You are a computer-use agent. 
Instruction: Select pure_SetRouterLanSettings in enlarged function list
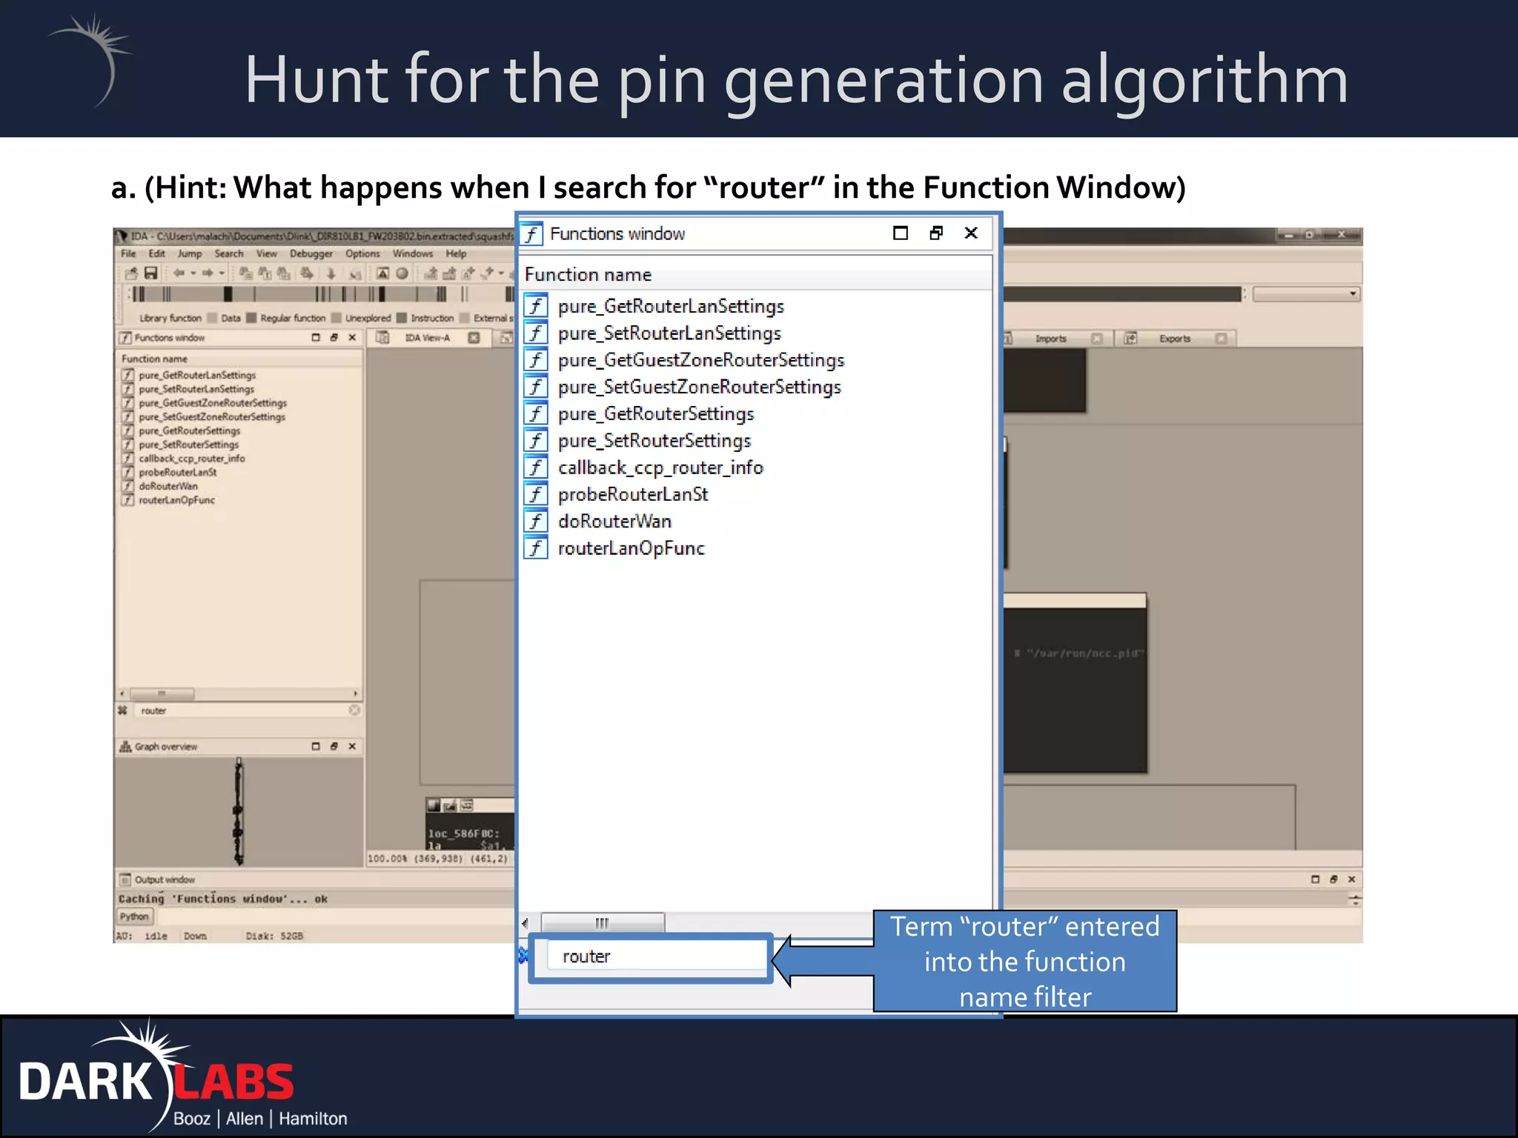[x=669, y=333]
